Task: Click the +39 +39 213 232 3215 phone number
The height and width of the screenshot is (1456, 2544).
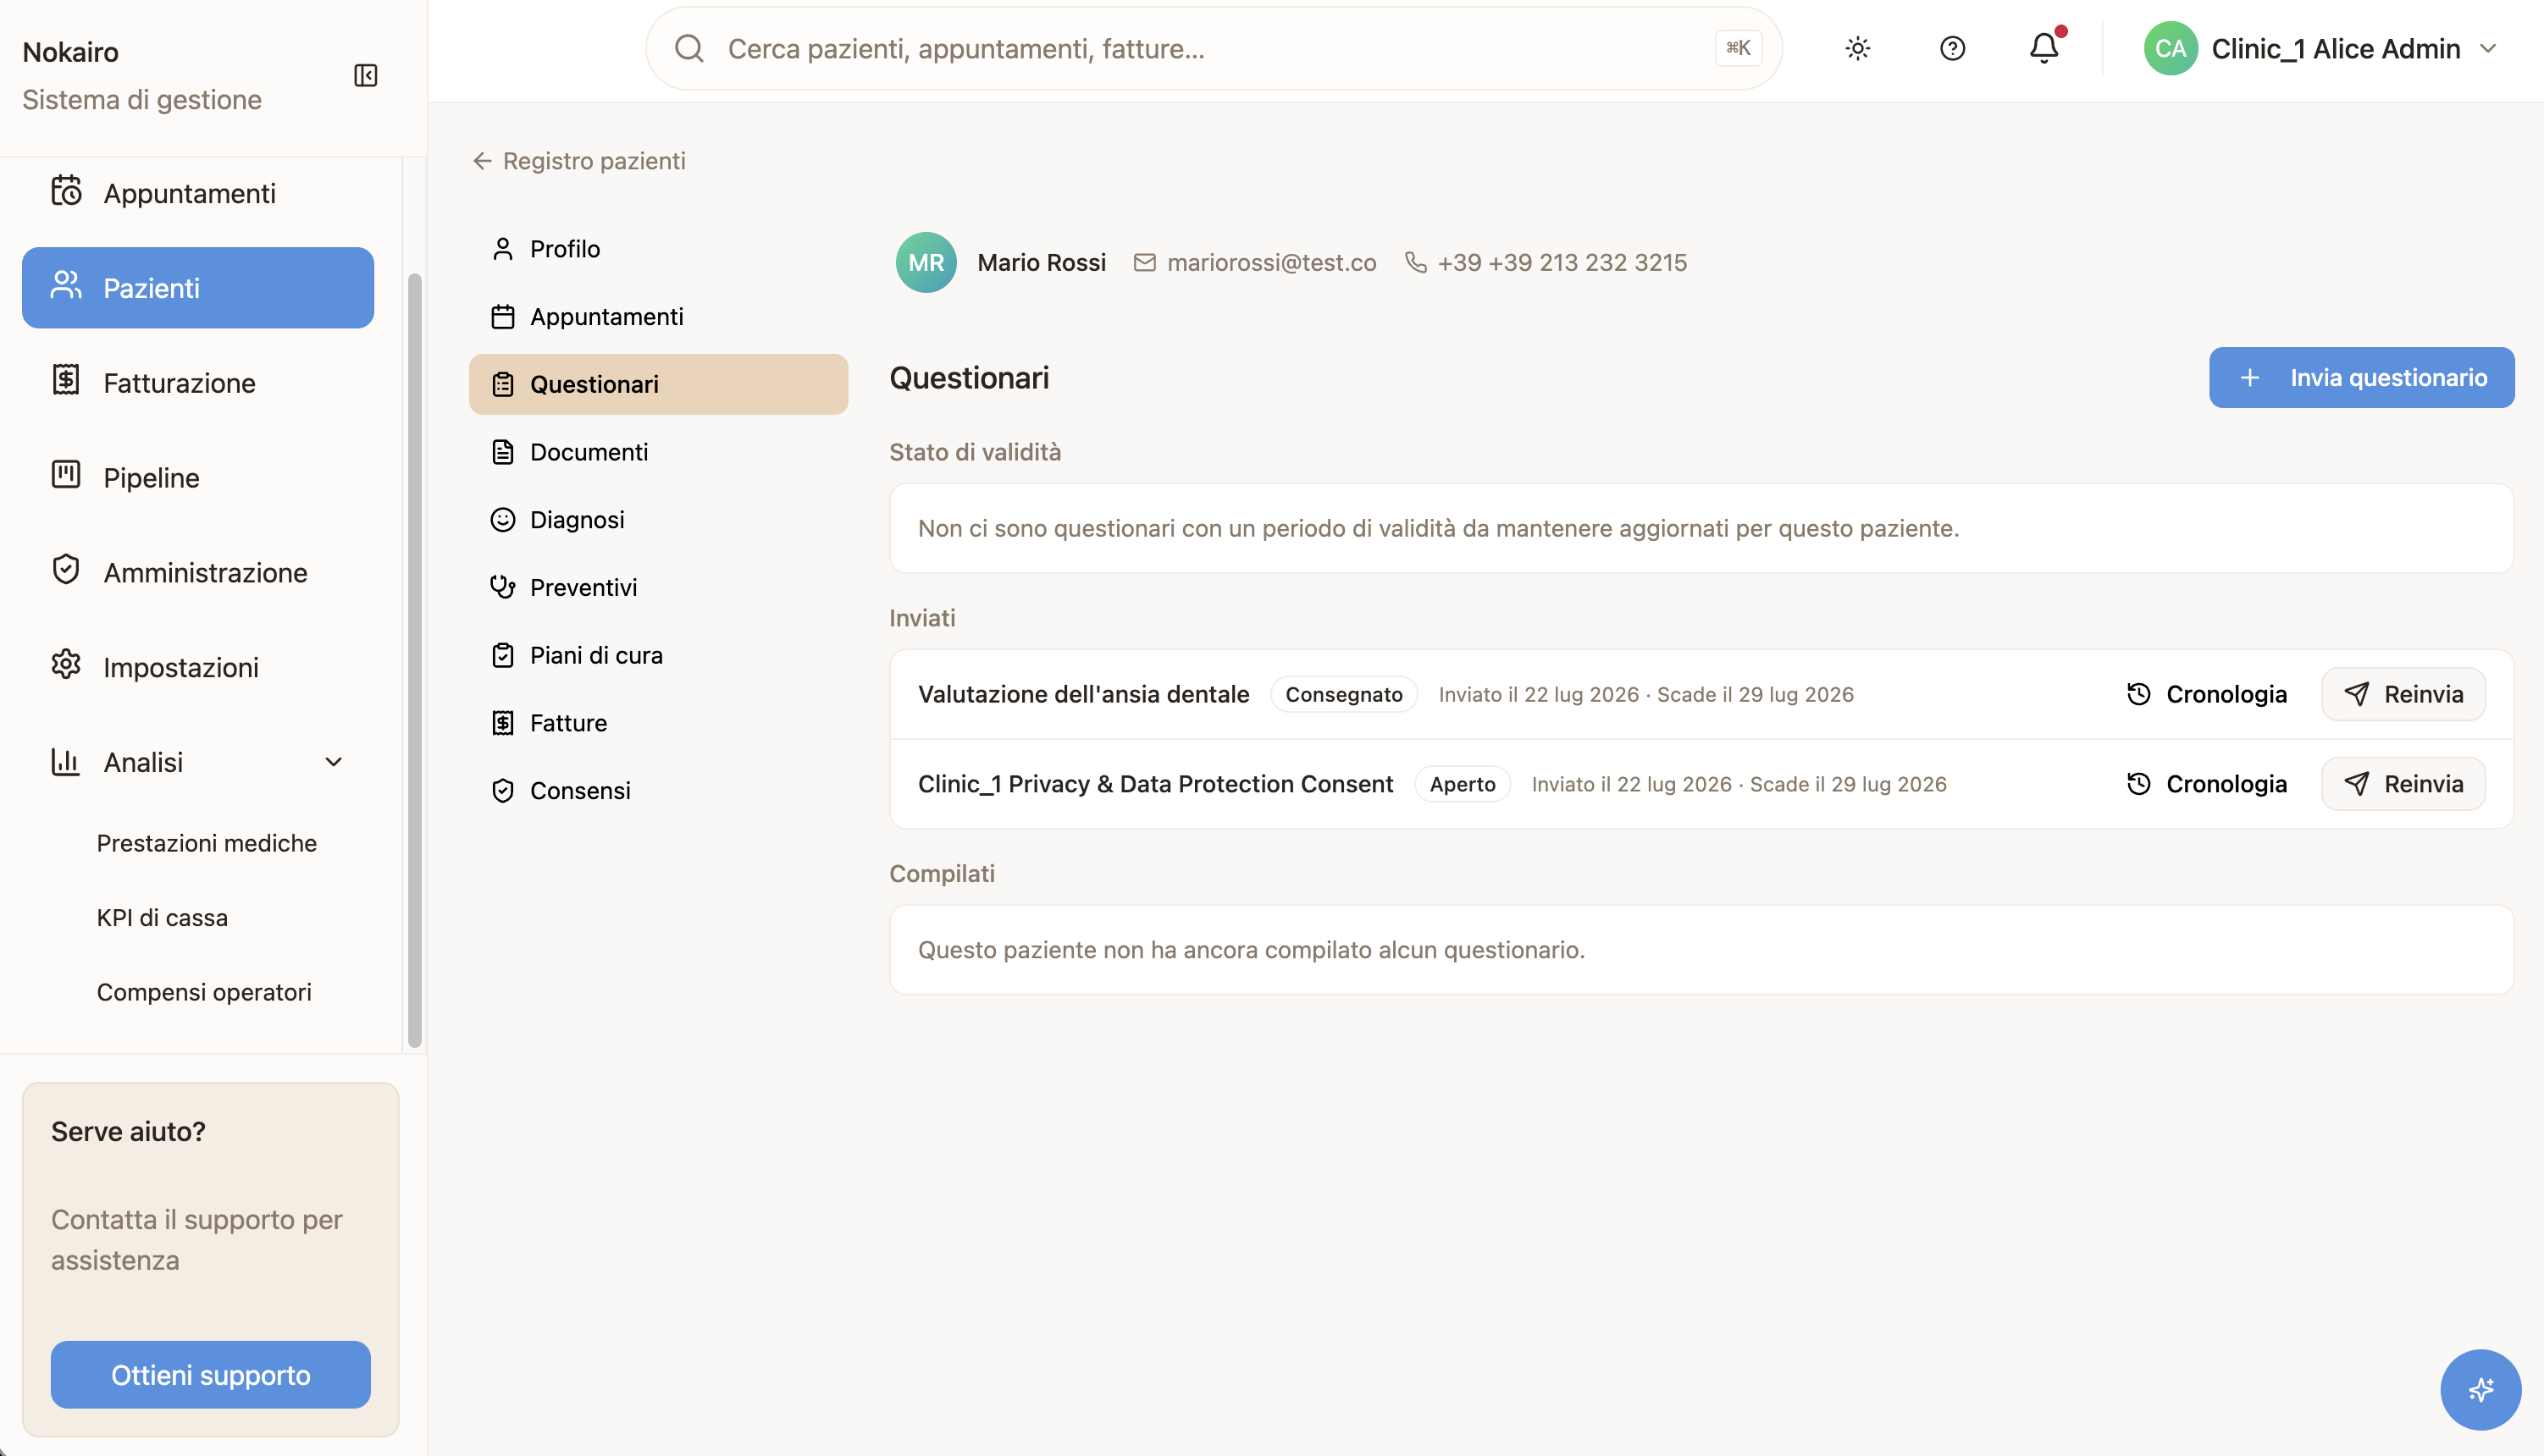Action: (x=1562, y=262)
